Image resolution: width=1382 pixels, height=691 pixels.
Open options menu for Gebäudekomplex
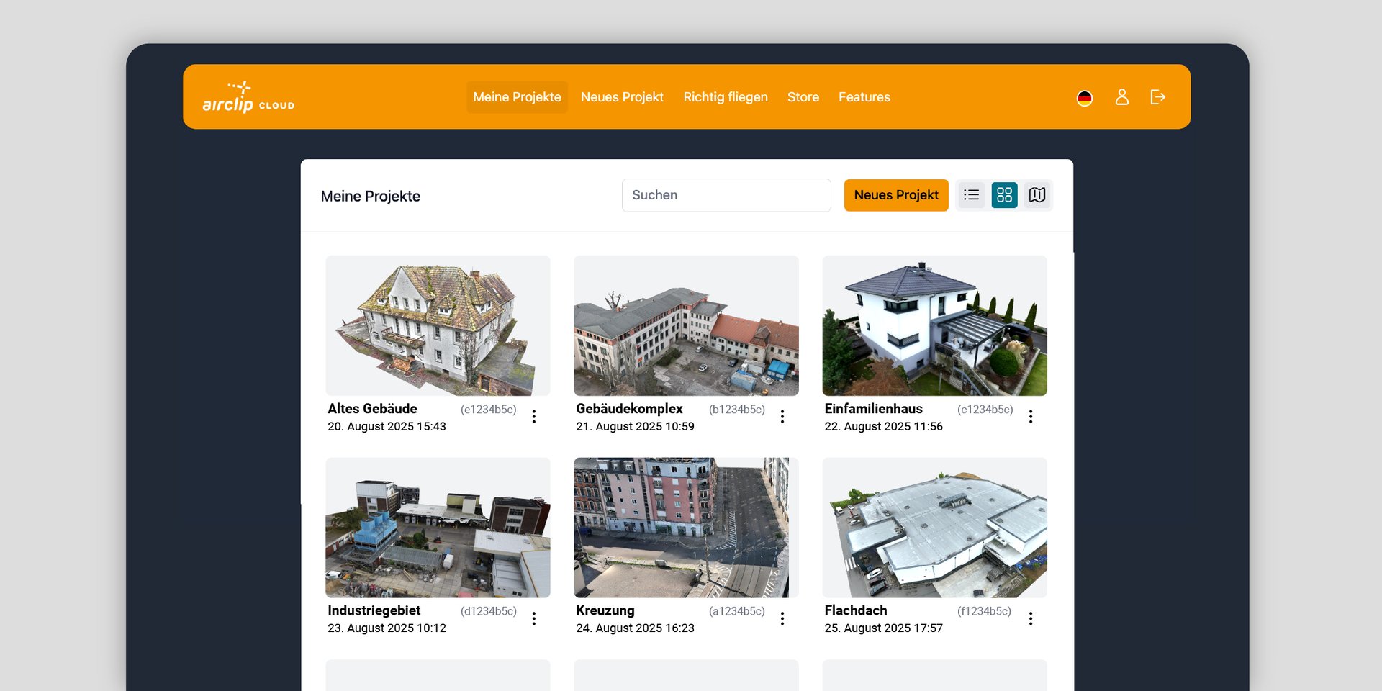(782, 417)
